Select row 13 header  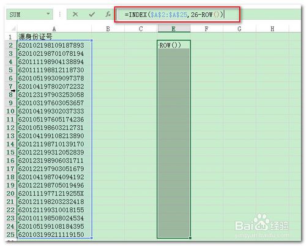pos(10,136)
